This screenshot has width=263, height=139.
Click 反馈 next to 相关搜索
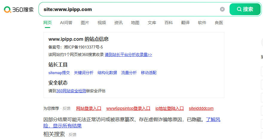tap(72, 135)
